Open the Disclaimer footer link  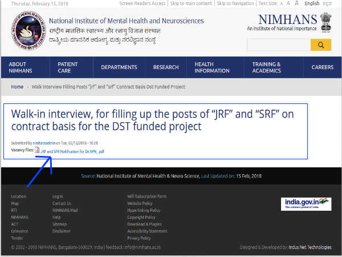tap(62, 231)
